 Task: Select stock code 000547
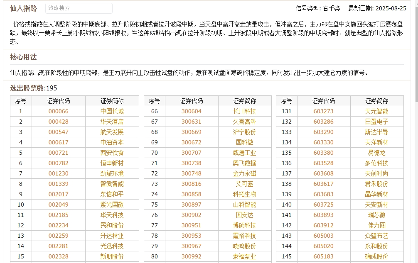pos(59,132)
